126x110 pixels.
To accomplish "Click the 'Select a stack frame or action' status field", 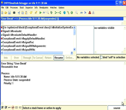I will click(x=65, y=108).
